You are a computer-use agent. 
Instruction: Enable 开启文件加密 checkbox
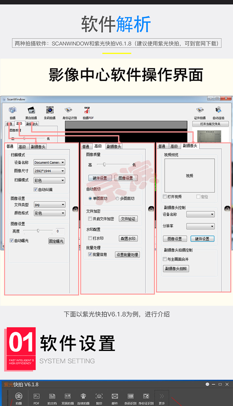coord(90,219)
